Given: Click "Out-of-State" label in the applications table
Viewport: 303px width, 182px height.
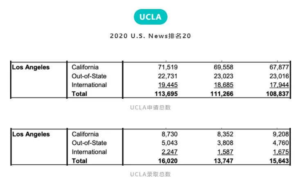Looking at the screenshot, I should (89, 76).
